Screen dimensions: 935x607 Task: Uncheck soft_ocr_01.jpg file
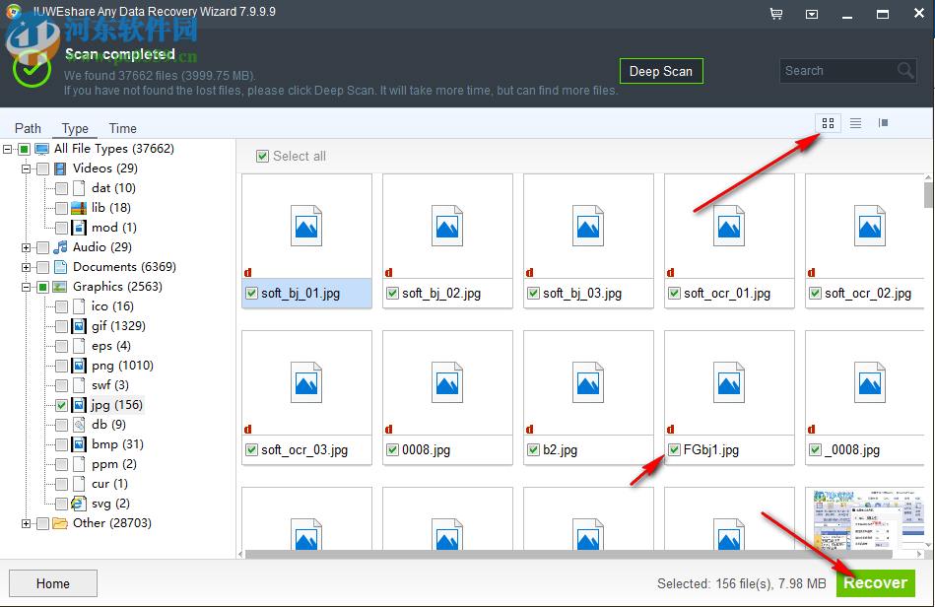(674, 293)
